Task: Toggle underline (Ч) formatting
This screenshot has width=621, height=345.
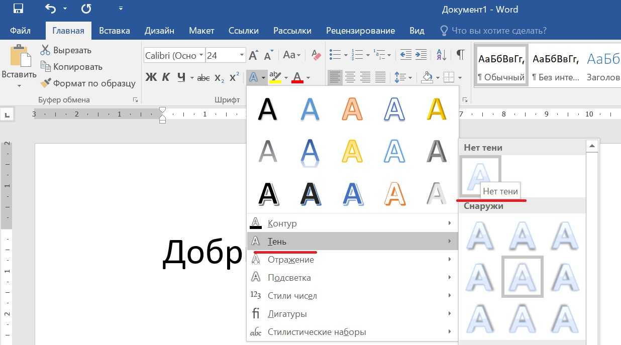Action: (x=181, y=77)
